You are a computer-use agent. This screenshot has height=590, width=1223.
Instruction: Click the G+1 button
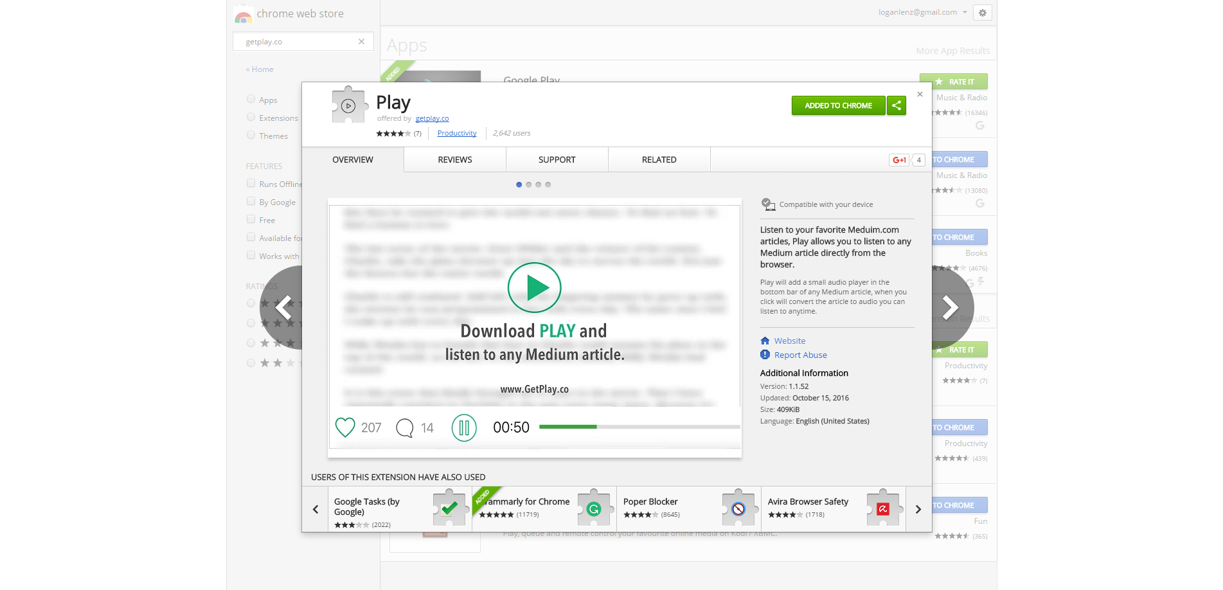[899, 160]
